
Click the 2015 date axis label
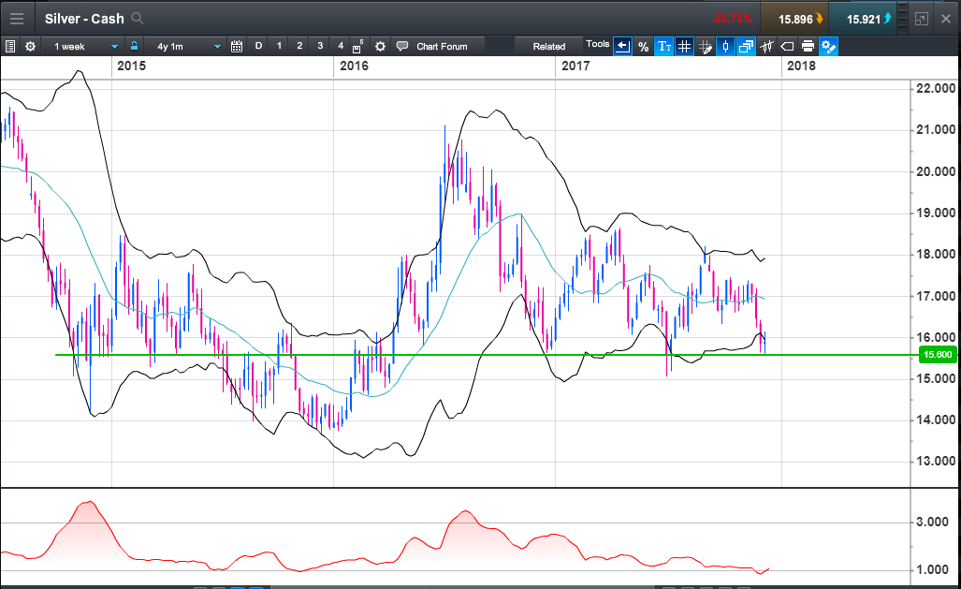(131, 66)
